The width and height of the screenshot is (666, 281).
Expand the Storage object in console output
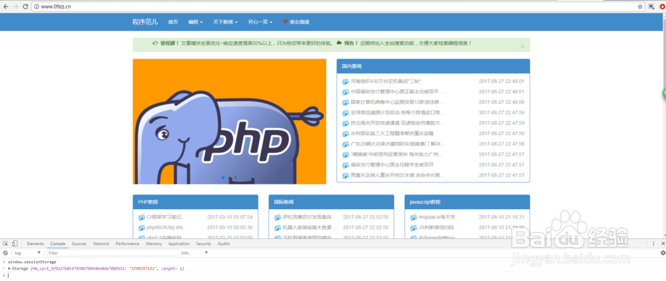point(9,269)
